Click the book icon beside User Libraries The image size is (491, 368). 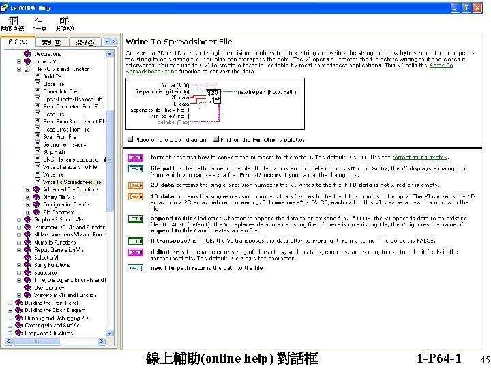27,288
